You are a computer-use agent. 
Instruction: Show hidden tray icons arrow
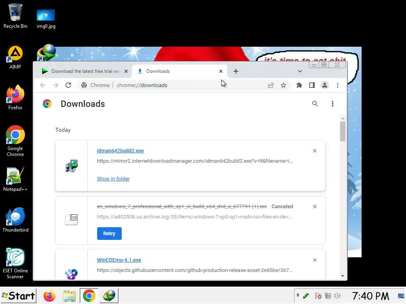298,295
